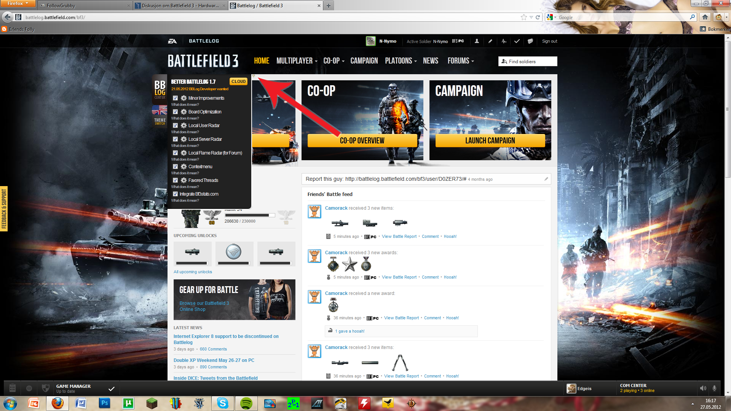Launch Photoshop from the taskbar
The width and height of the screenshot is (731, 411).
point(104,403)
